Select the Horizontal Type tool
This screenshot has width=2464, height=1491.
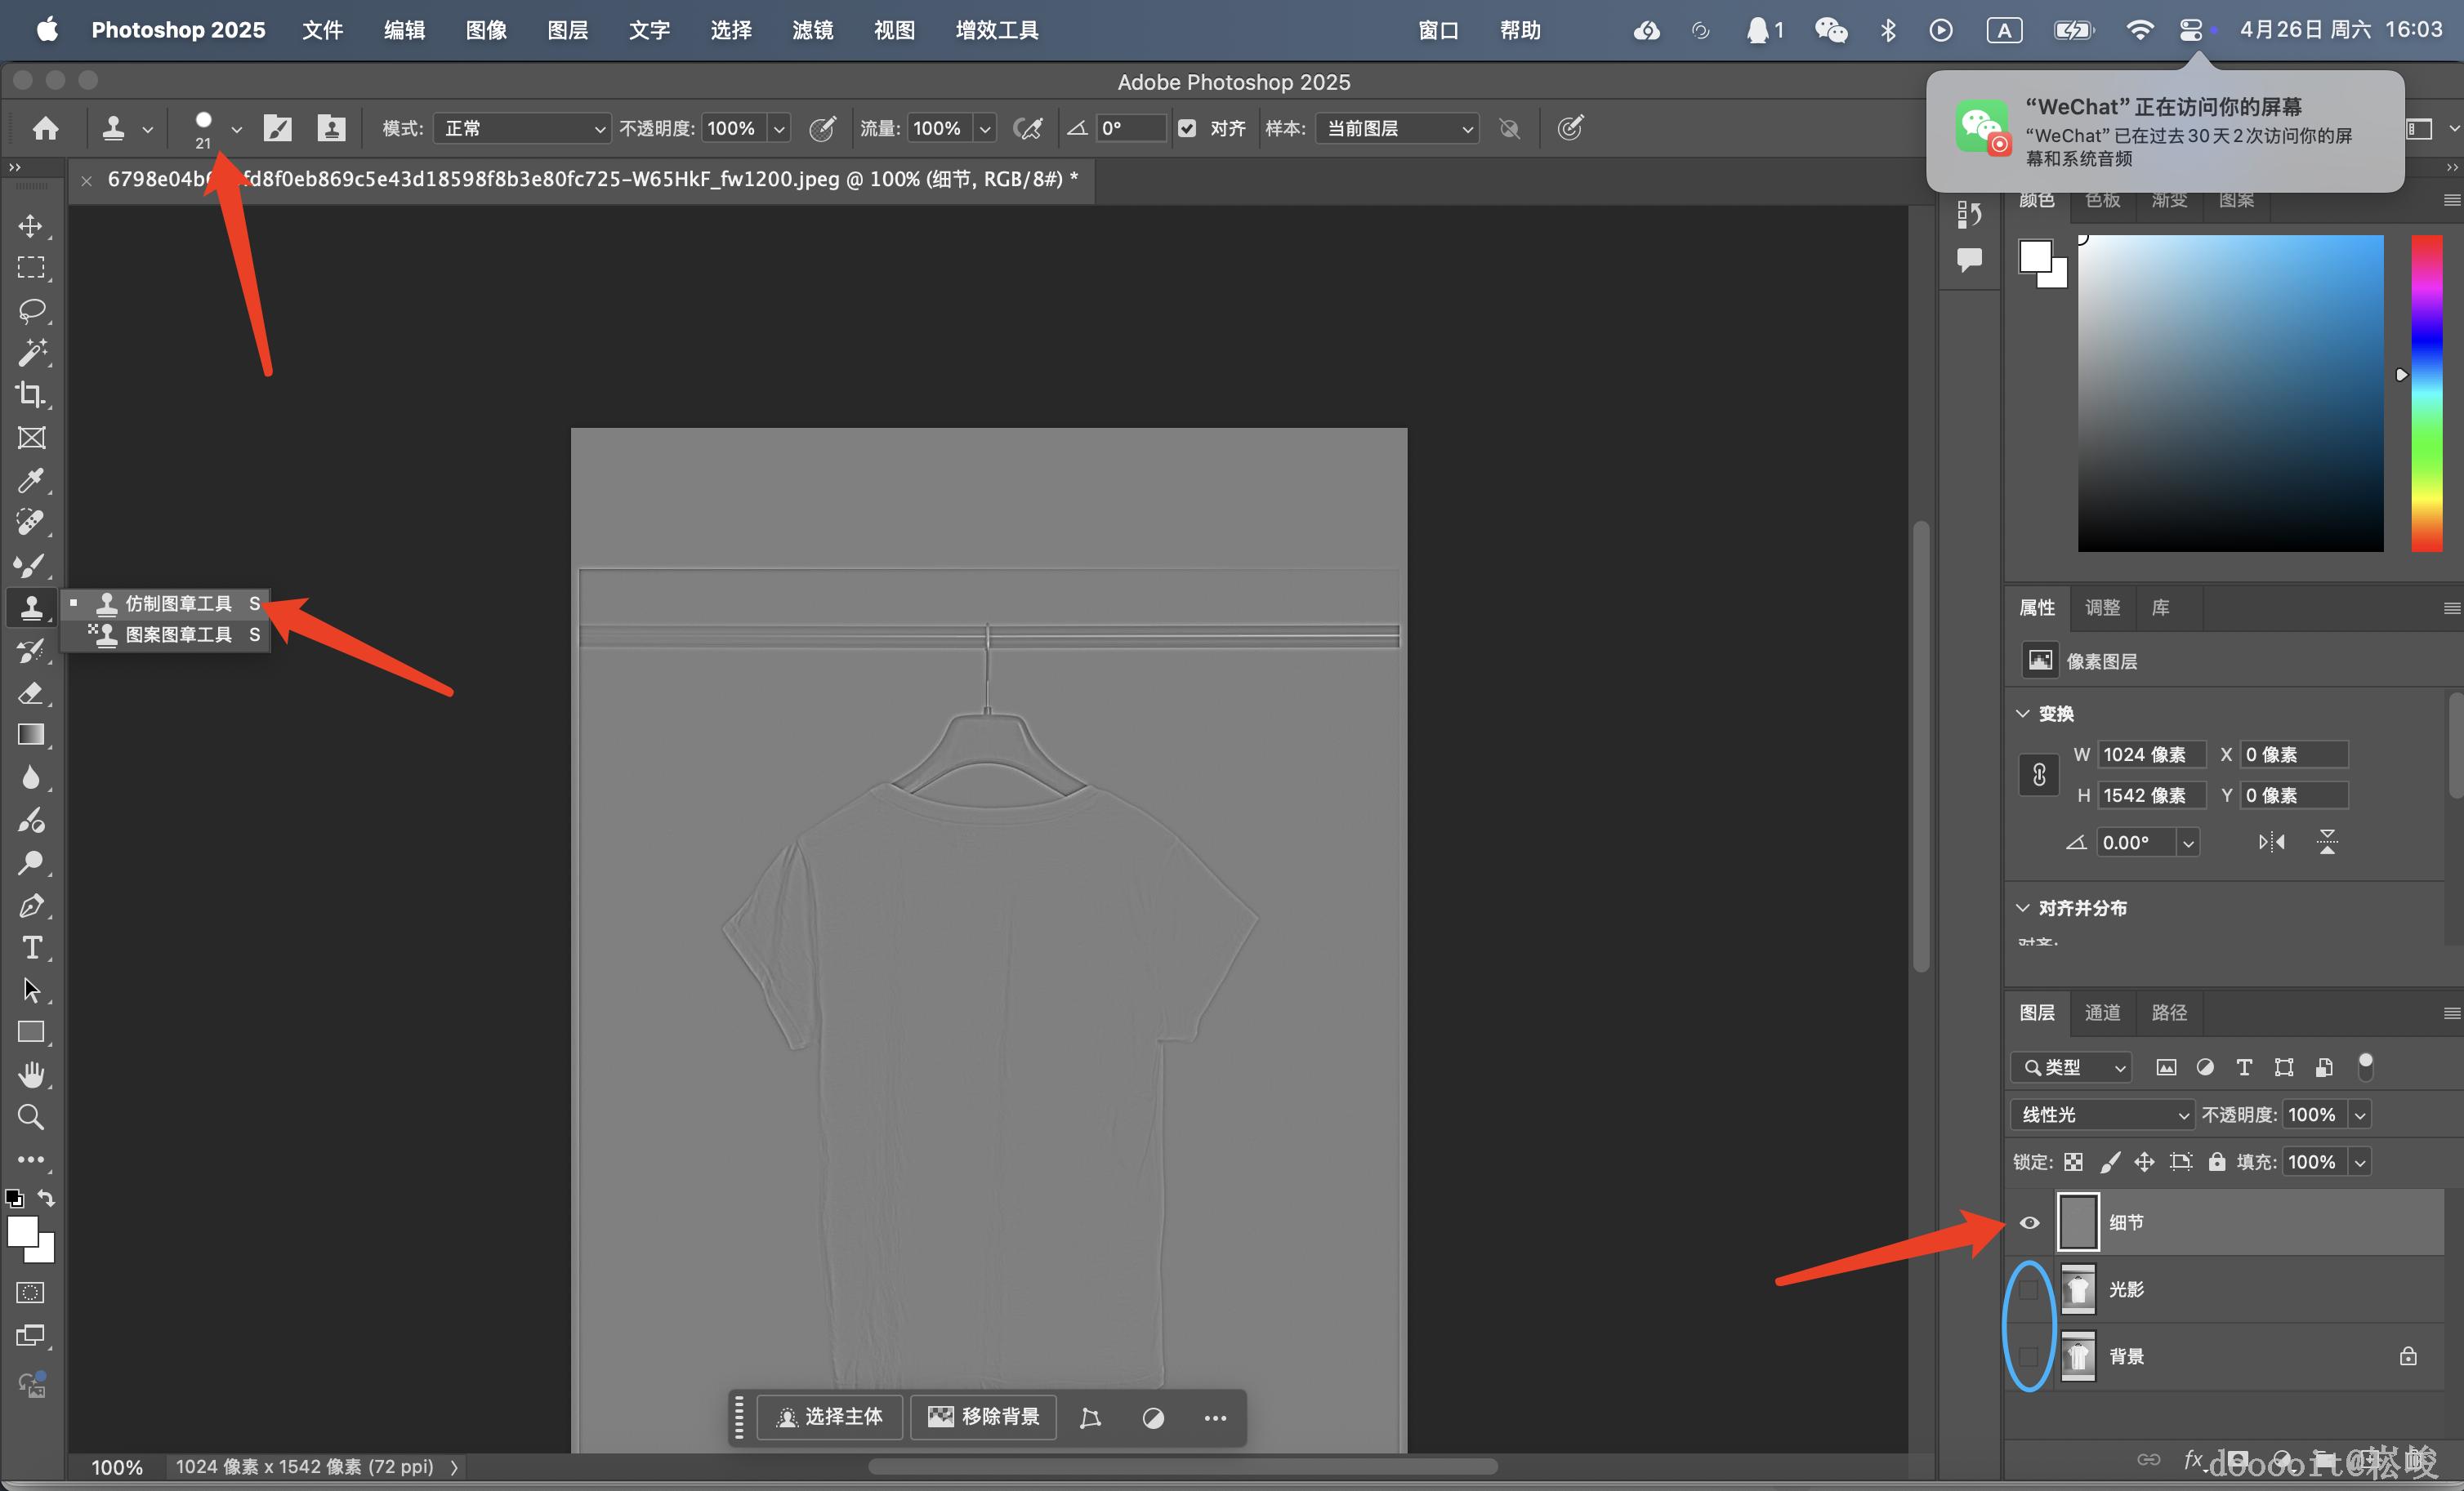(31, 947)
